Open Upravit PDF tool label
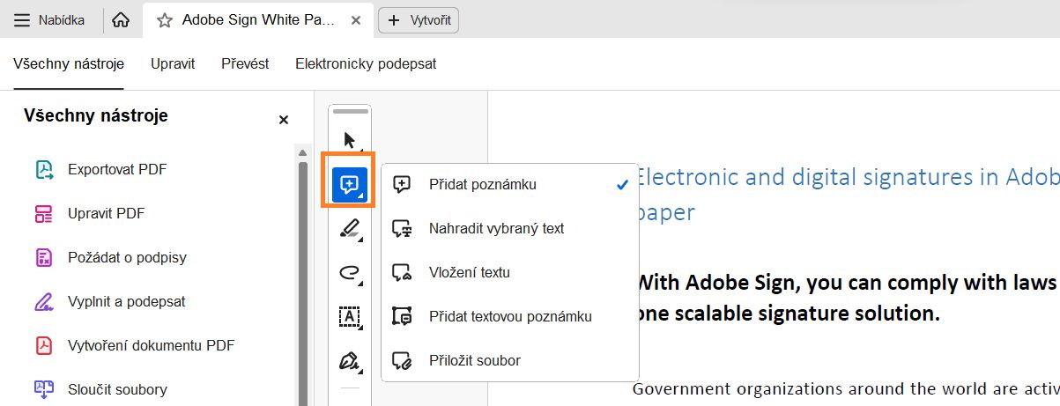 107,214
